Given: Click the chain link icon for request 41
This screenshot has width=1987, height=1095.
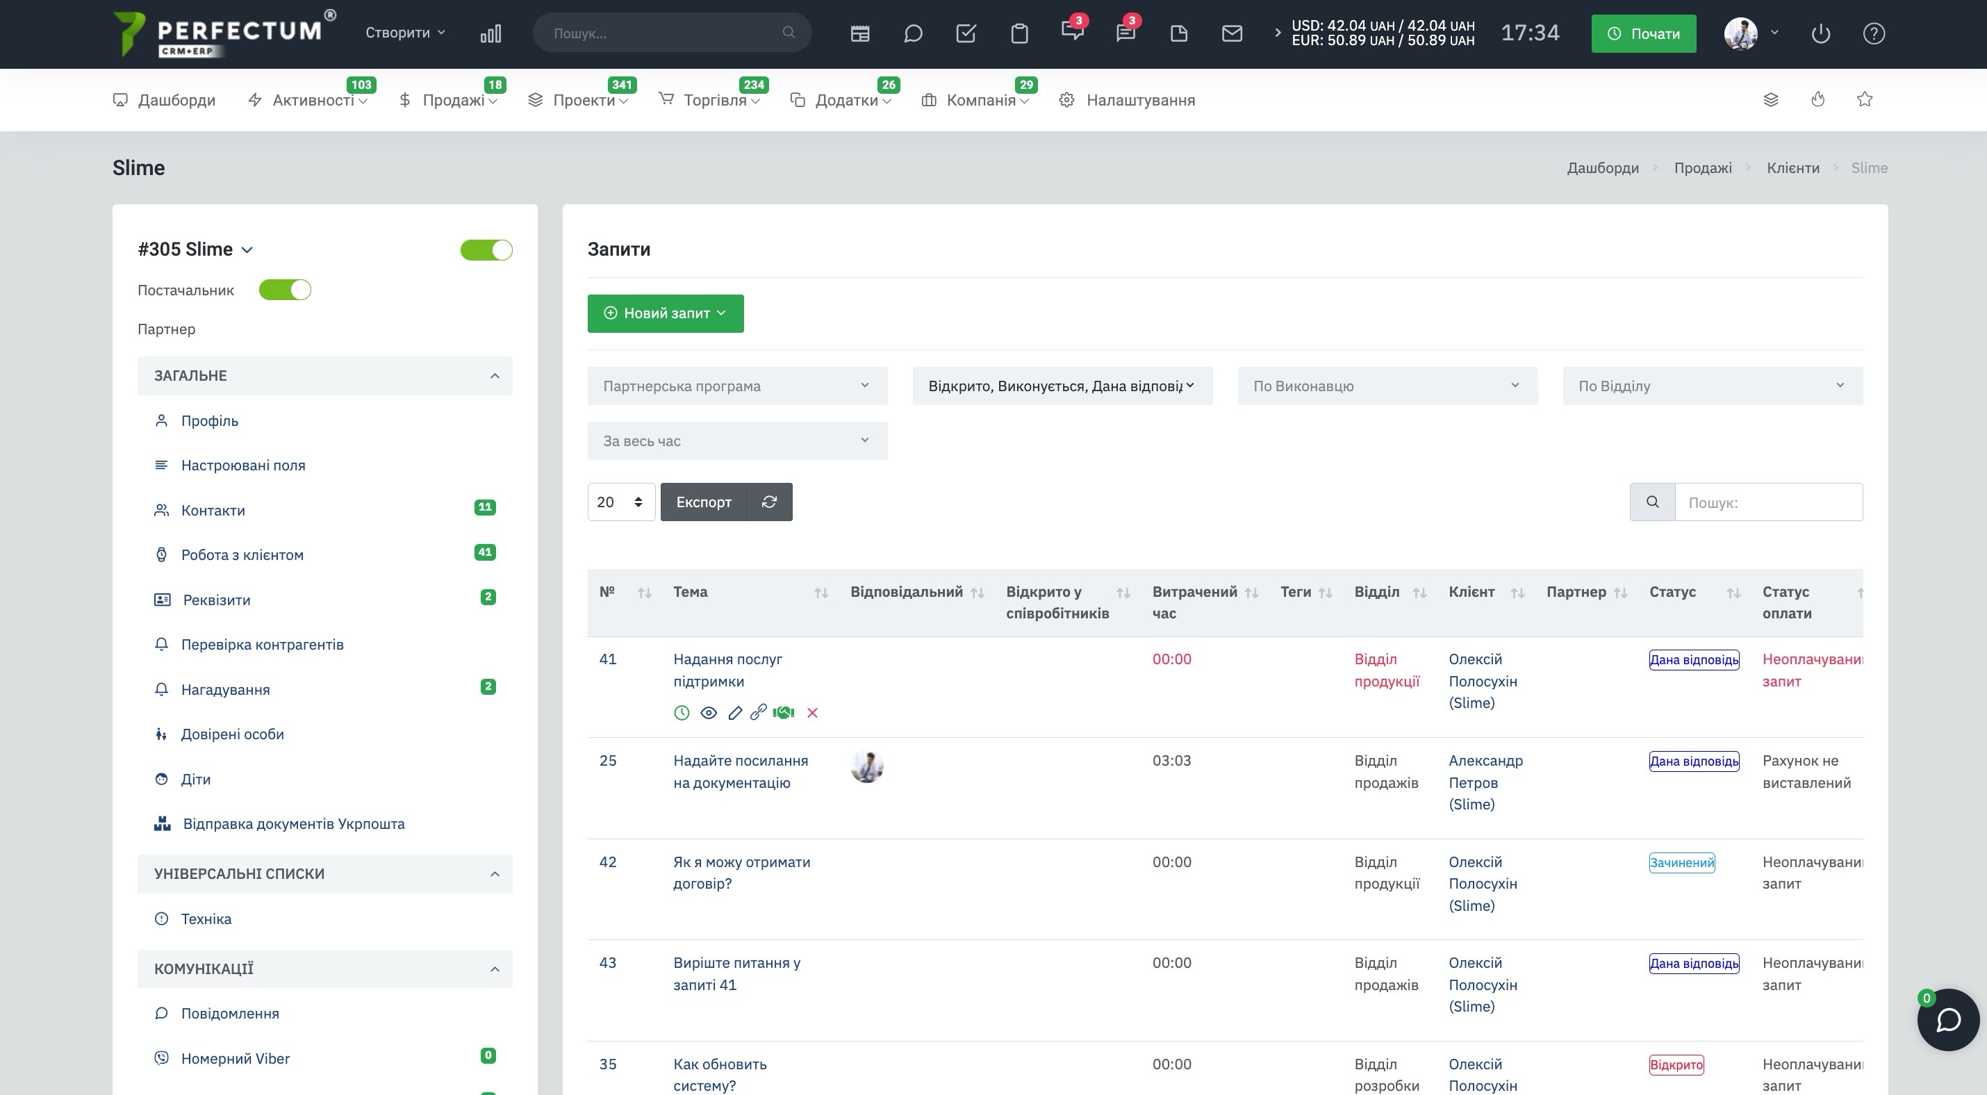Looking at the screenshot, I should point(758,713).
